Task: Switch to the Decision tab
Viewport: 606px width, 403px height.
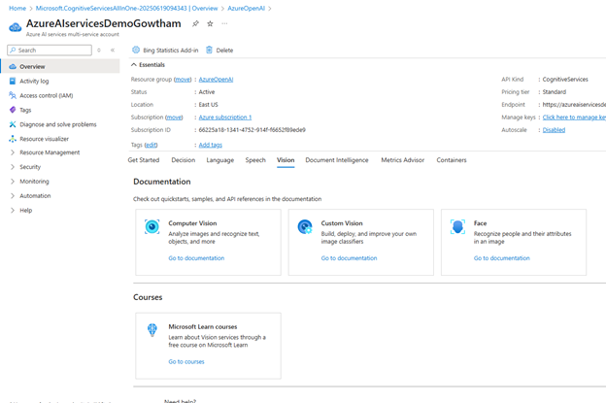Action: (184, 160)
